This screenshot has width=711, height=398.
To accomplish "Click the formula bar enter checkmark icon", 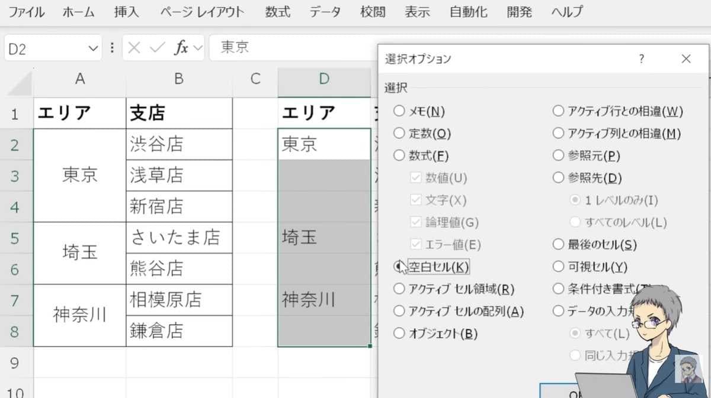I will [157, 48].
